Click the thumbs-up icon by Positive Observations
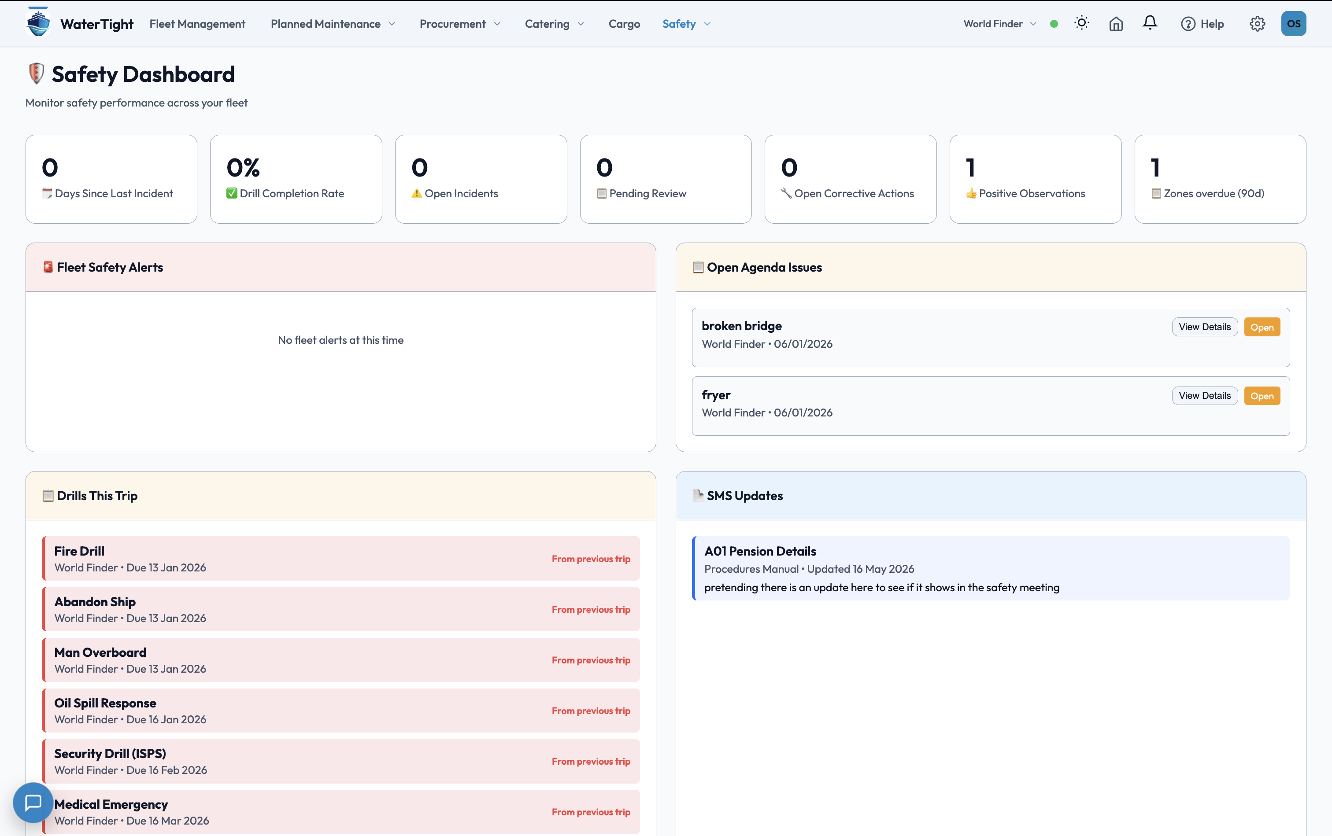The image size is (1332, 836). point(971,194)
